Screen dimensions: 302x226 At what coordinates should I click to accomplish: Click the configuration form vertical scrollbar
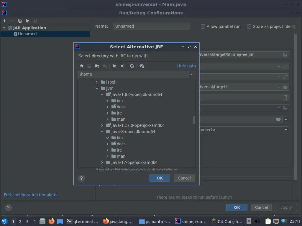click(x=296, y=107)
